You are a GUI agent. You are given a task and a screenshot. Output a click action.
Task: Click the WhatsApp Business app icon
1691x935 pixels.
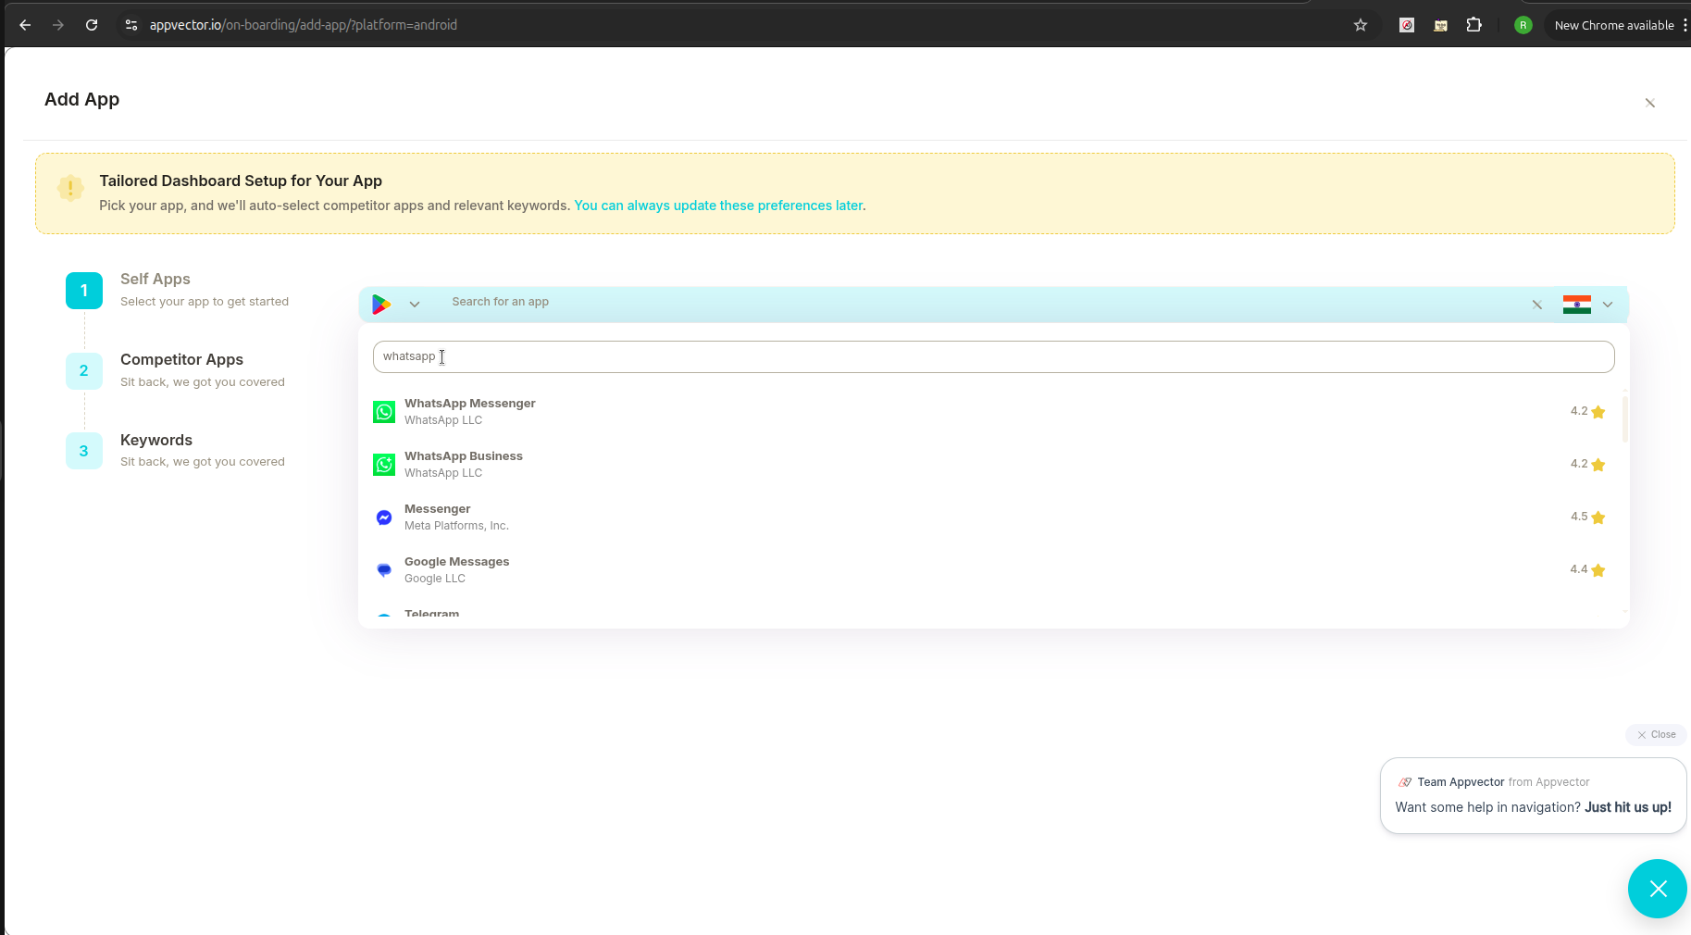click(383, 464)
